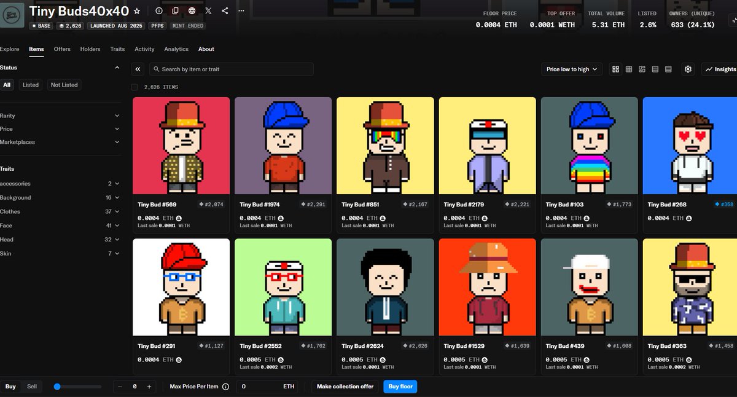
Task: Switch to Sell mode
Action: (x=32, y=387)
